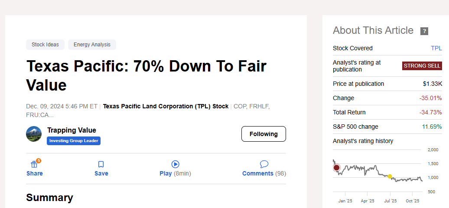Click the FRHLF ticker link
The height and width of the screenshot is (208, 449).
[x=260, y=106]
